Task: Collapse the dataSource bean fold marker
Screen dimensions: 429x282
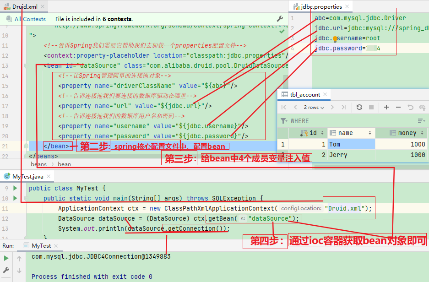Action: pyautogui.click(x=26, y=65)
